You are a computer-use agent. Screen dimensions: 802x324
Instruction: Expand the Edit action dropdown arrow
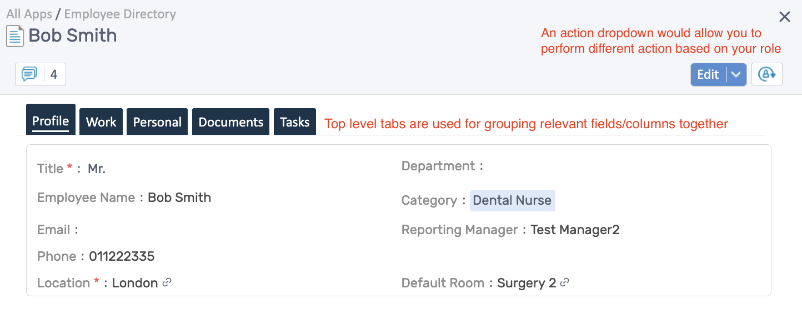736,75
